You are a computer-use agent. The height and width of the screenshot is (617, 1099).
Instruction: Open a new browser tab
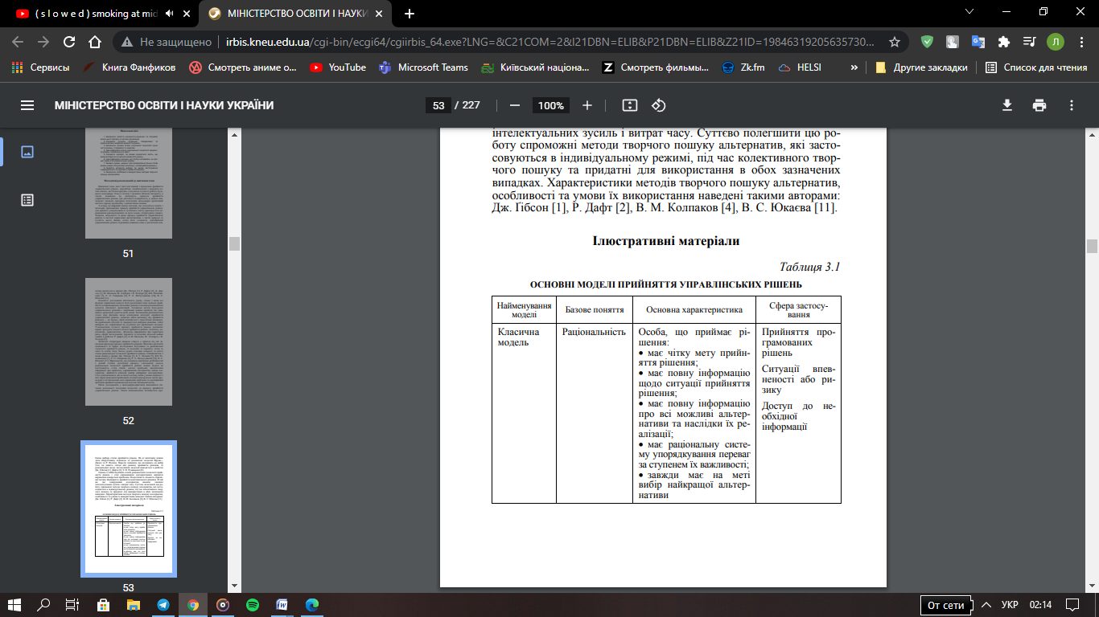[409, 14]
